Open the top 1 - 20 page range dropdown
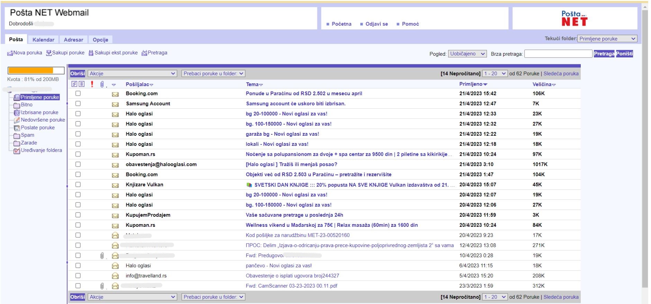Viewport: 651px width, 304px height. click(495, 73)
